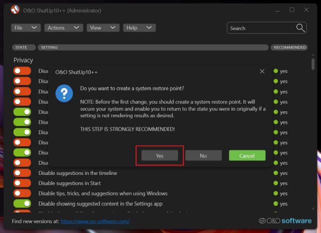Viewport: 321px width, 233px height.
Task: Click label Disable showing suggested content in the Settings app
Action: click(x=100, y=204)
